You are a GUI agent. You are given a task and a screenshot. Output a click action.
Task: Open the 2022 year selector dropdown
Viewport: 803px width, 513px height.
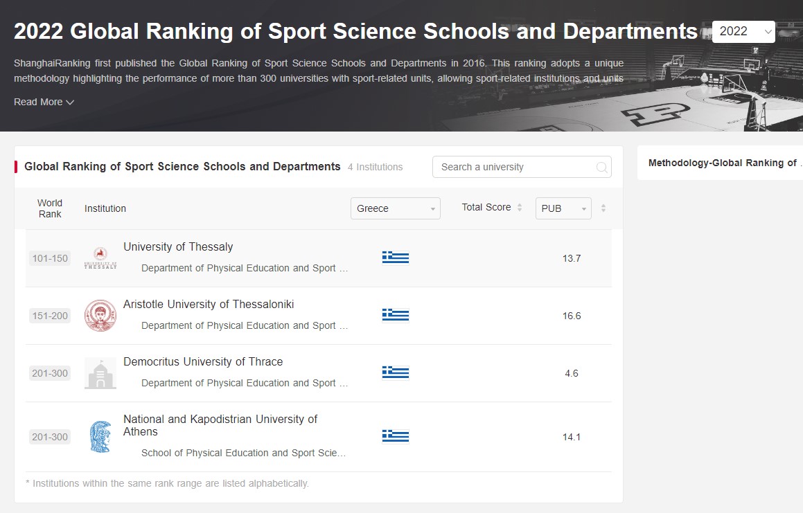(743, 32)
